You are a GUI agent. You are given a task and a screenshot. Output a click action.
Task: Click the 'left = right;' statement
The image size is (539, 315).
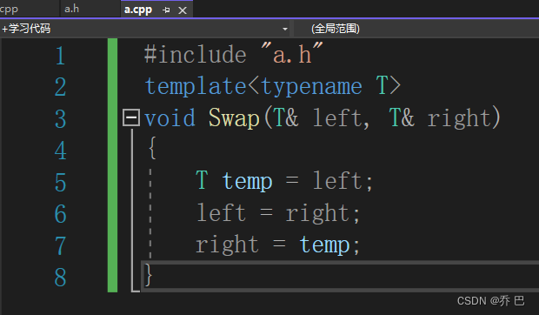click(x=278, y=213)
